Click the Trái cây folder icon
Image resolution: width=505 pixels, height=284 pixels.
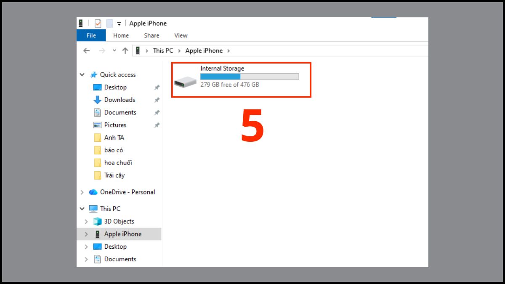pos(97,175)
